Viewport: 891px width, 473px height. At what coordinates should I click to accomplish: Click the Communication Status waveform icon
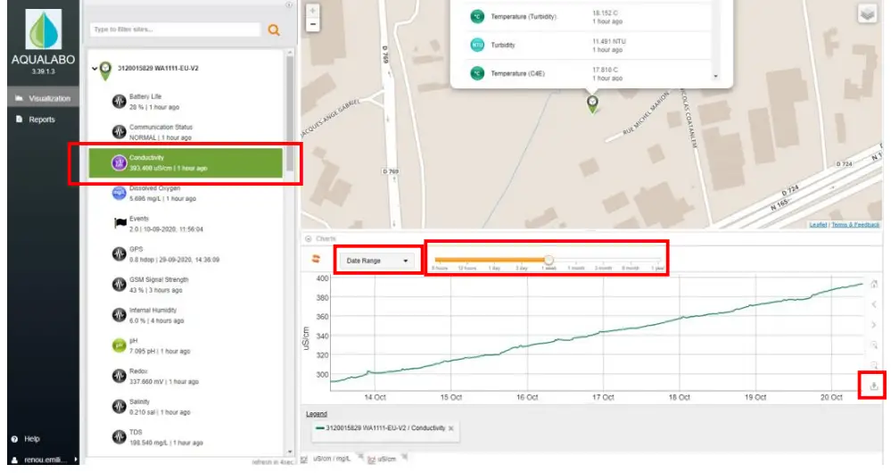(x=119, y=132)
